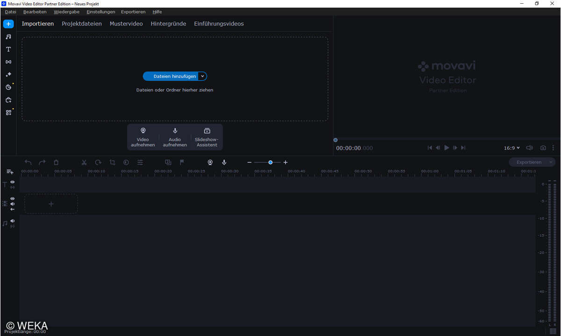The image size is (561, 336).
Task: Mute the audio track speaker
Action: [x=13, y=221]
